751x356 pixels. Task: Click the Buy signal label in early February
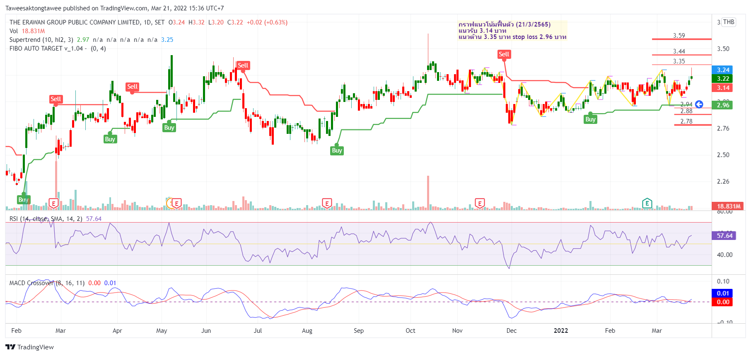tap(23, 200)
